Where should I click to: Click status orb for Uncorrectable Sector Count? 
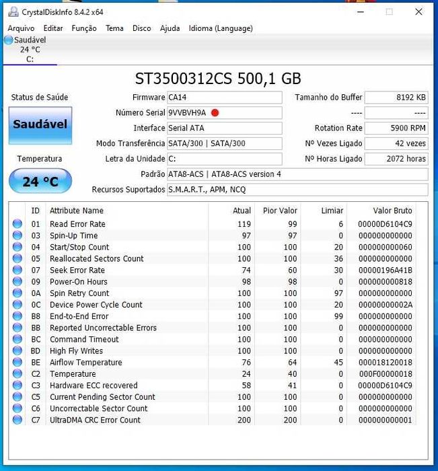(x=17, y=408)
